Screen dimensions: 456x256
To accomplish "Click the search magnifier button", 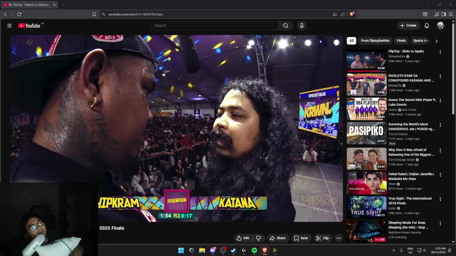I will coord(286,26).
